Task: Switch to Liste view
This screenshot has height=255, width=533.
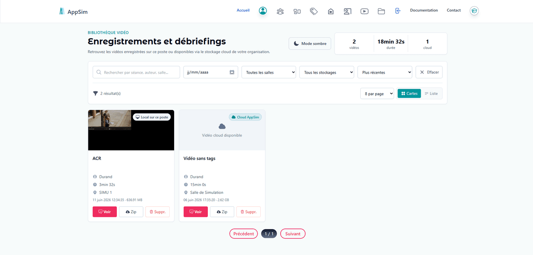Action: [x=431, y=94]
